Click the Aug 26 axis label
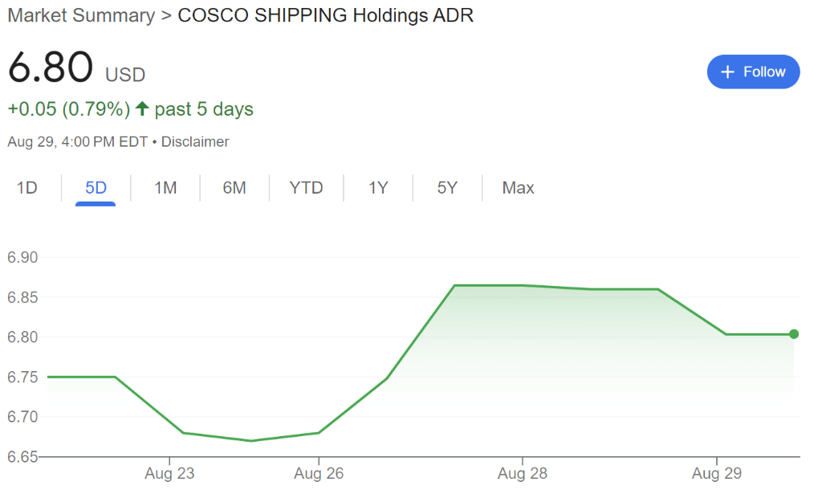 (x=319, y=474)
